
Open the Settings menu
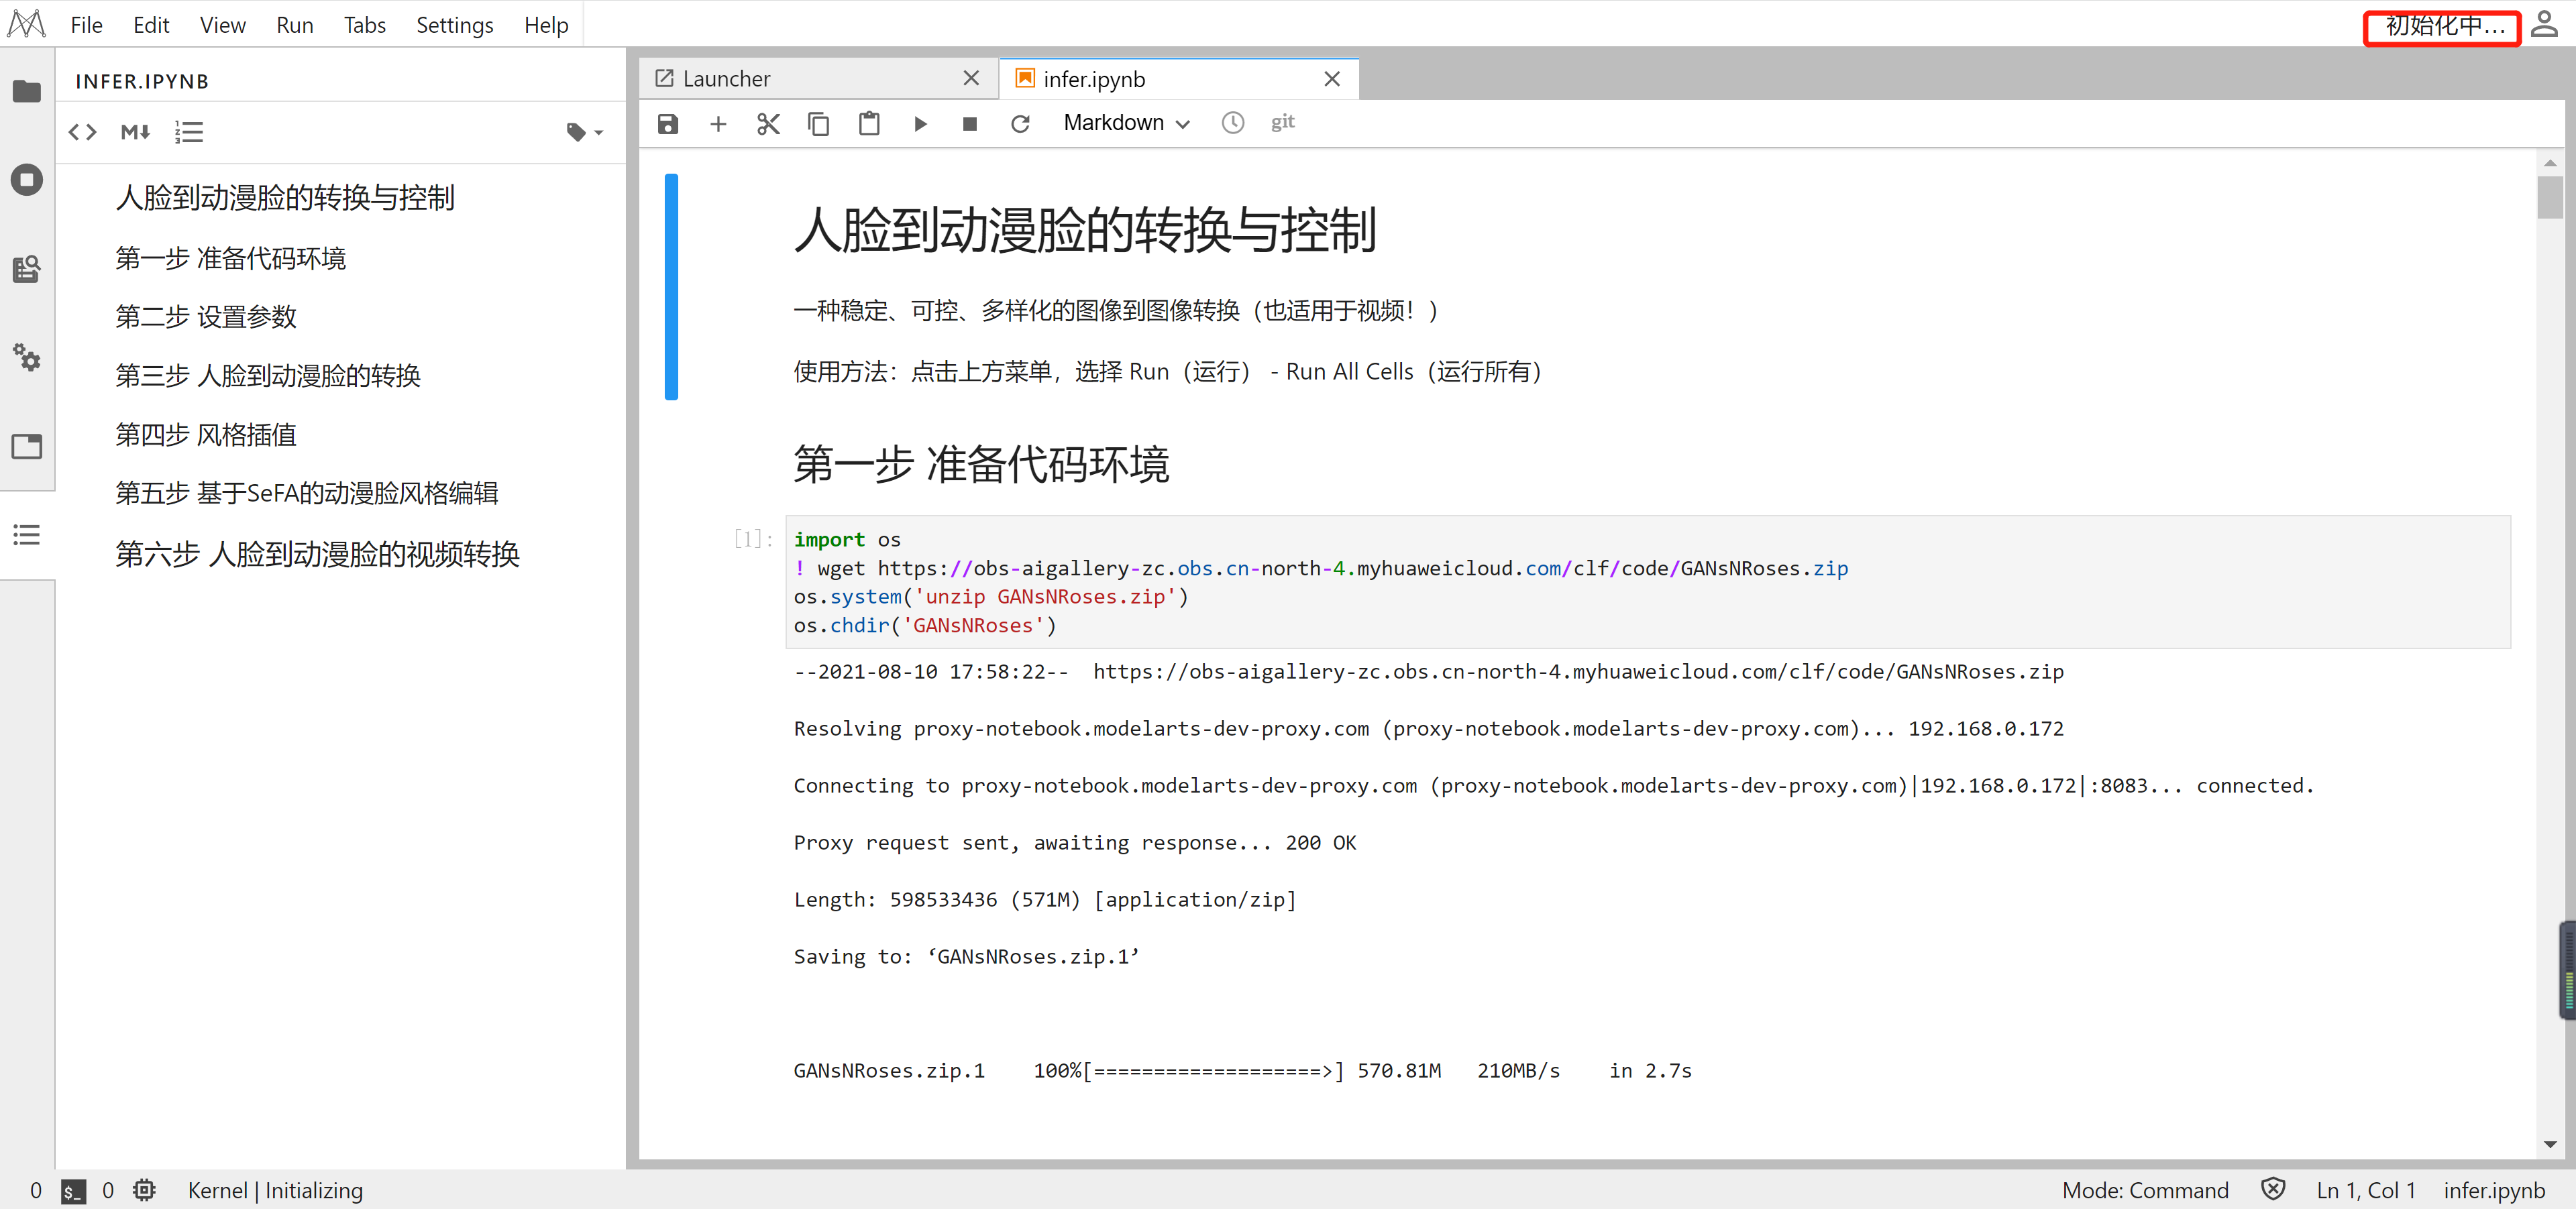(x=454, y=25)
